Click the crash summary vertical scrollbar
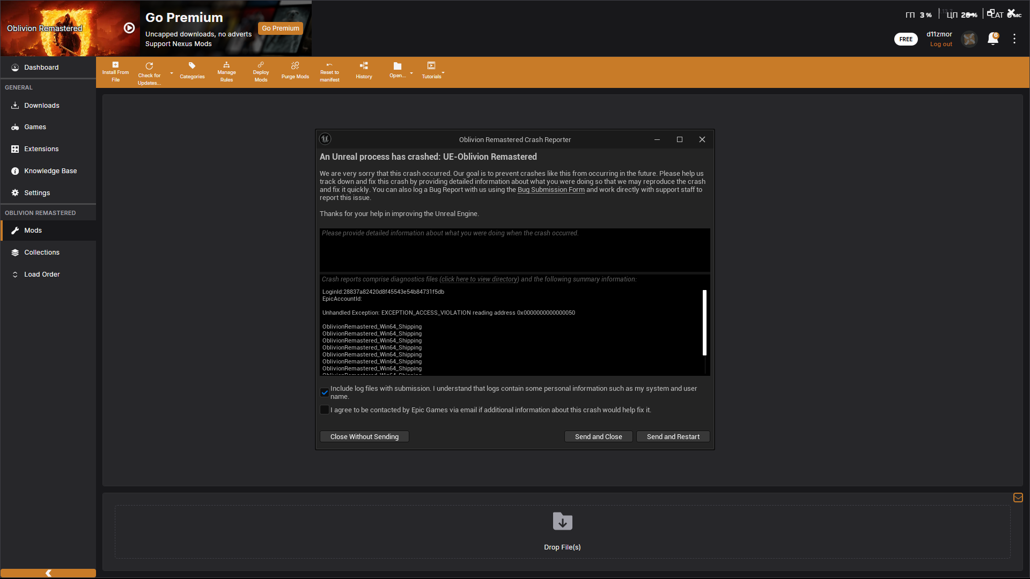 pos(704,323)
